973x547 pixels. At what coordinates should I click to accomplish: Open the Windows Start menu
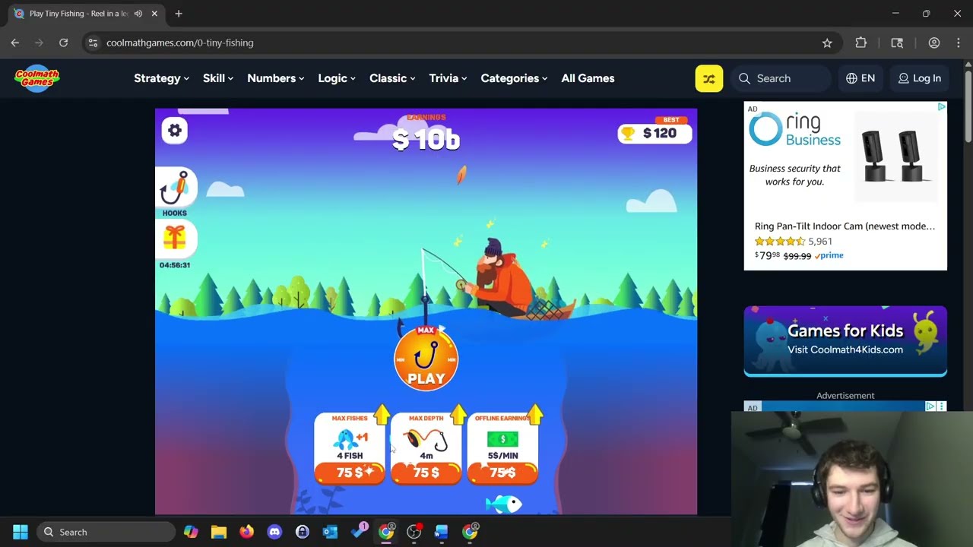point(21,532)
